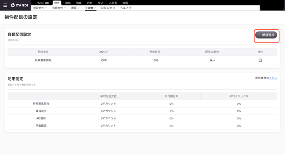Open the 入居者 tab
The height and width of the screenshot is (154, 285).
point(113,3)
